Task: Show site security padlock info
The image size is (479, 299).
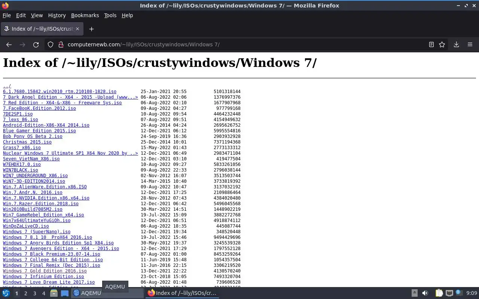Action: coord(61,44)
